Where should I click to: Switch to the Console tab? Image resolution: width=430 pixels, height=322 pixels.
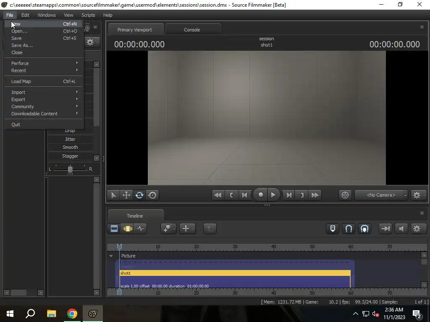coord(192,30)
